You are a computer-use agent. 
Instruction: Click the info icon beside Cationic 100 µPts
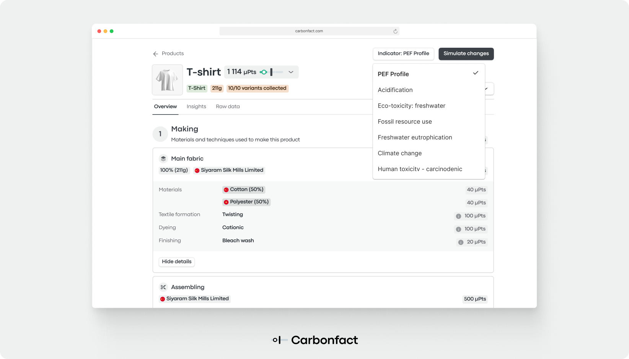(x=458, y=229)
